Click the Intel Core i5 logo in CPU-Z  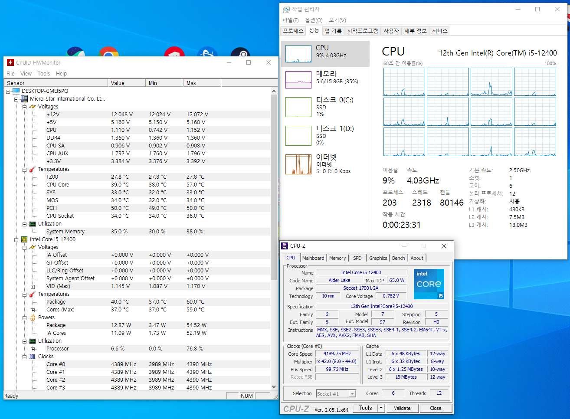(x=429, y=284)
